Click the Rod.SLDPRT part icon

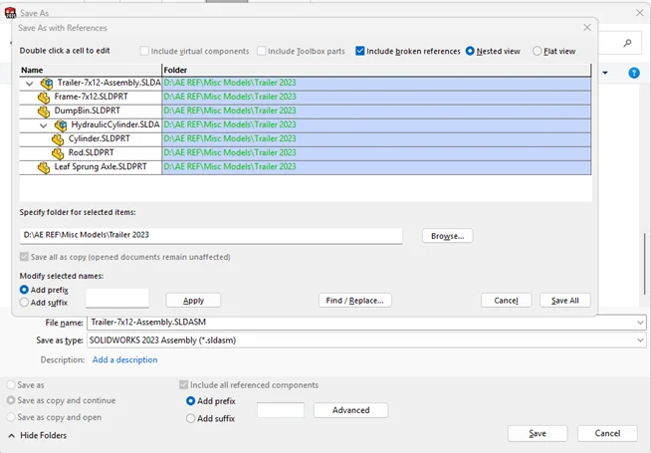pyautogui.click(x=59, y=153)
